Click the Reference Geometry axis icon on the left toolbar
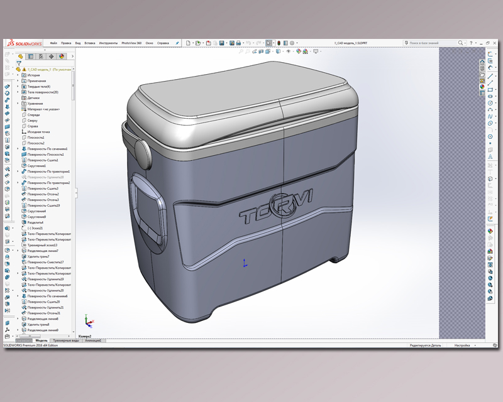The image size is (503, 402). tap(8, 329)
